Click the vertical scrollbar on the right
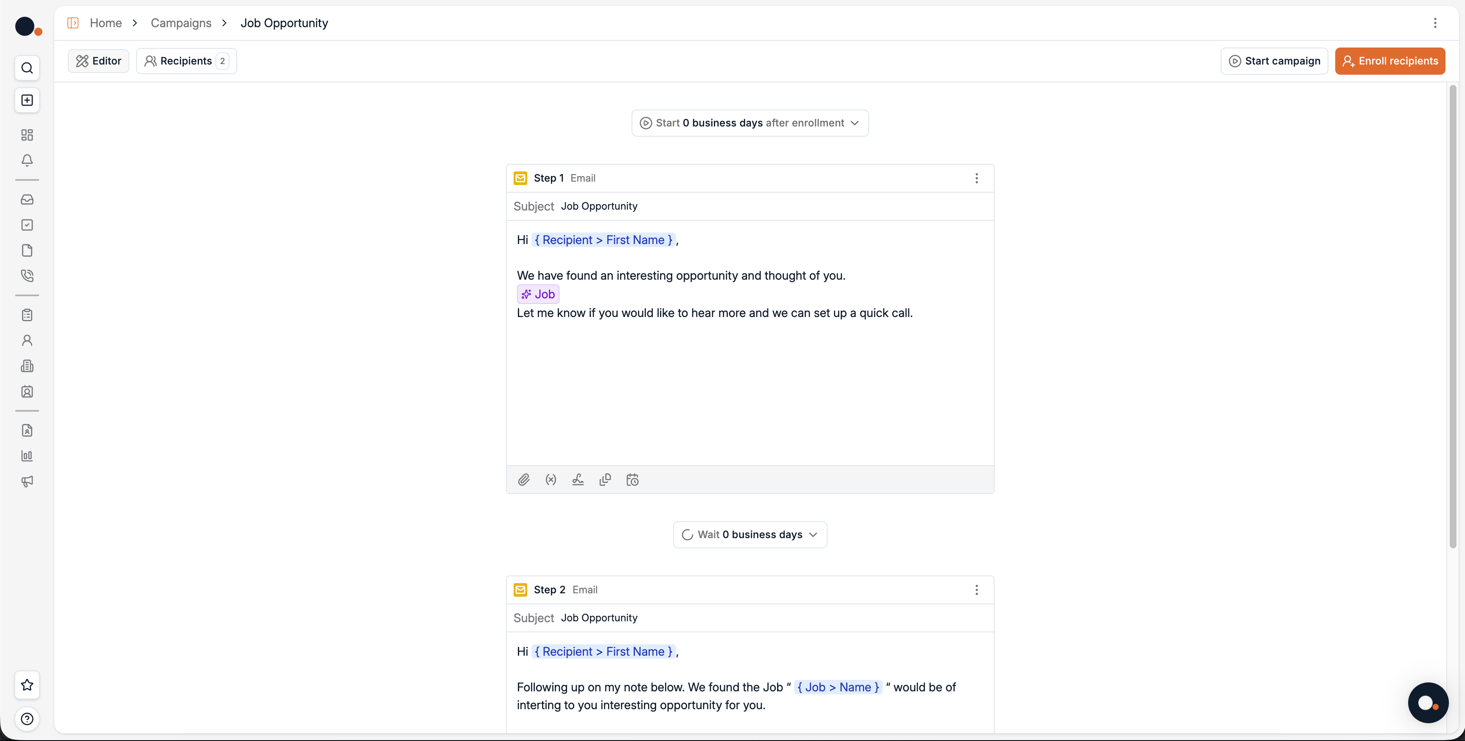This screenshot has width=1465, height=741. pos(1453,317)
